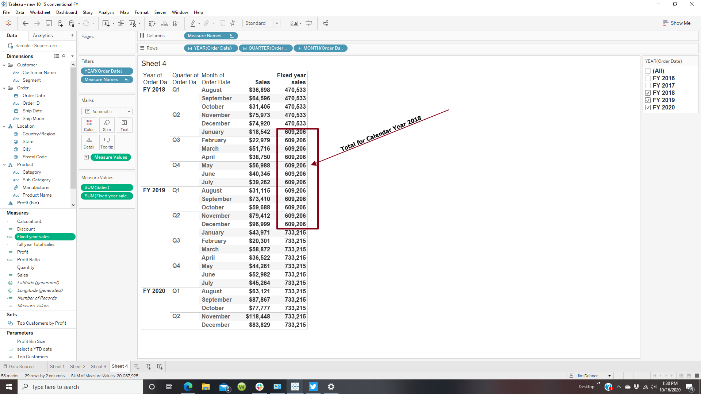The height and width of the screenshot is (394, 701).
Task: Open Windows taskbar File Explorer
Action: coord(206,387)
